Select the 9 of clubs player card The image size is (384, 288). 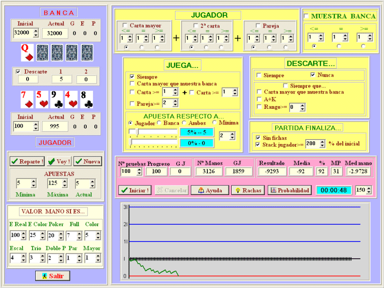click(x=56, y=99)
